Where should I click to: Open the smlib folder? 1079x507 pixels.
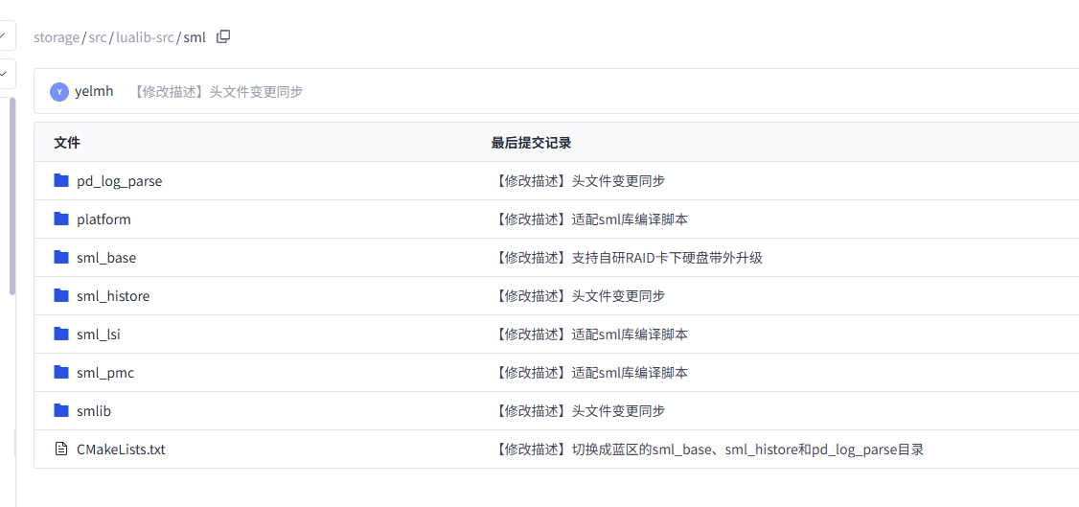(94, 411)
